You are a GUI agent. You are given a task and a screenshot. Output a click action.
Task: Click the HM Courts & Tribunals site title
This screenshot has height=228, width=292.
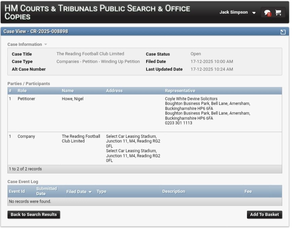click(97, 12)
